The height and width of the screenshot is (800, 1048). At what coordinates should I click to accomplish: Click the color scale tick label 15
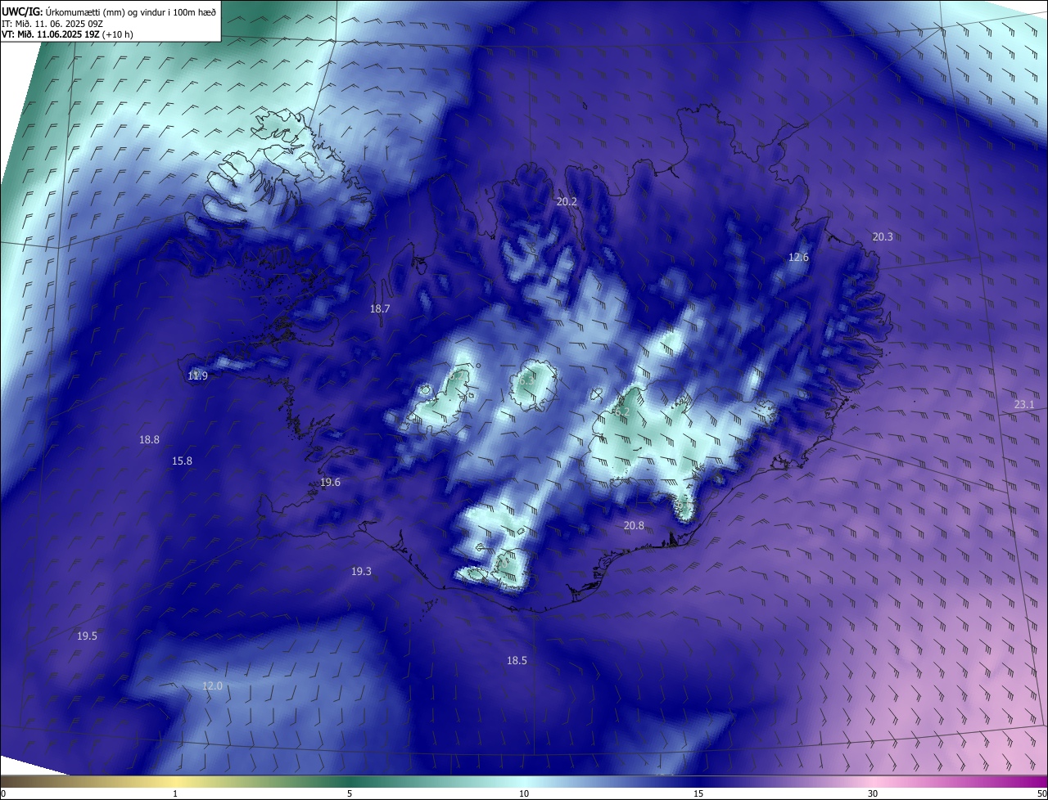click(x=698, y=793)
